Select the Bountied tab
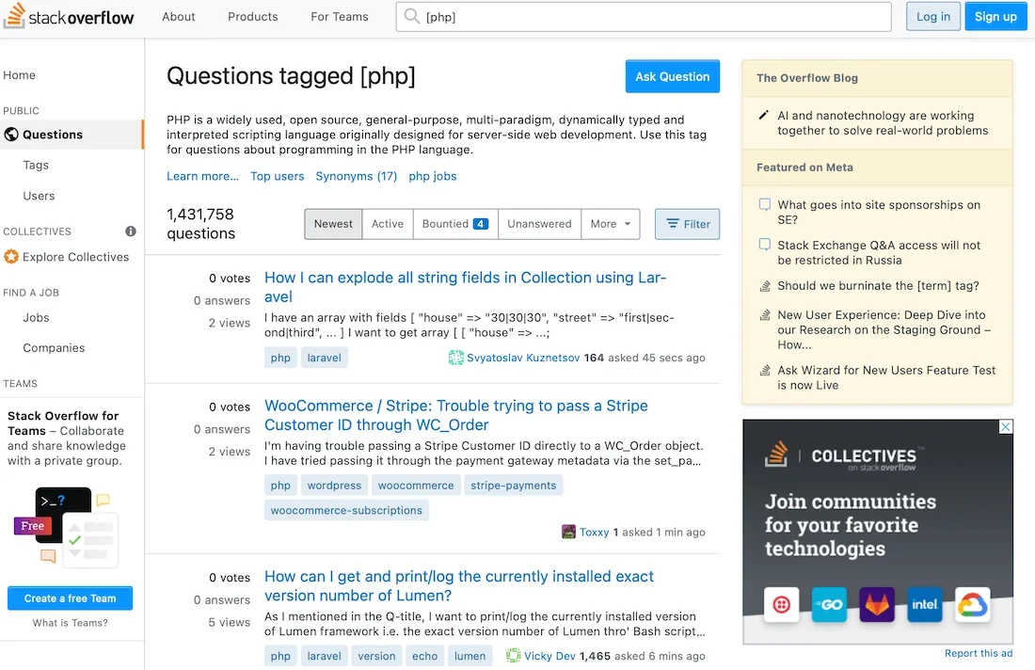Image resolution: width=1035 pixels, height=670 pixels. tap(454, 224)
